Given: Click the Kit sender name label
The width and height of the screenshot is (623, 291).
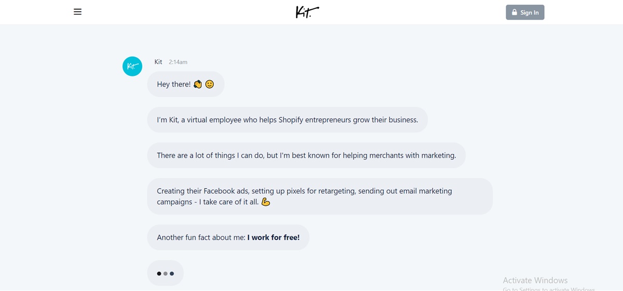Looking at the screenshot, I should pyautogui.click(x=158, y=62).
